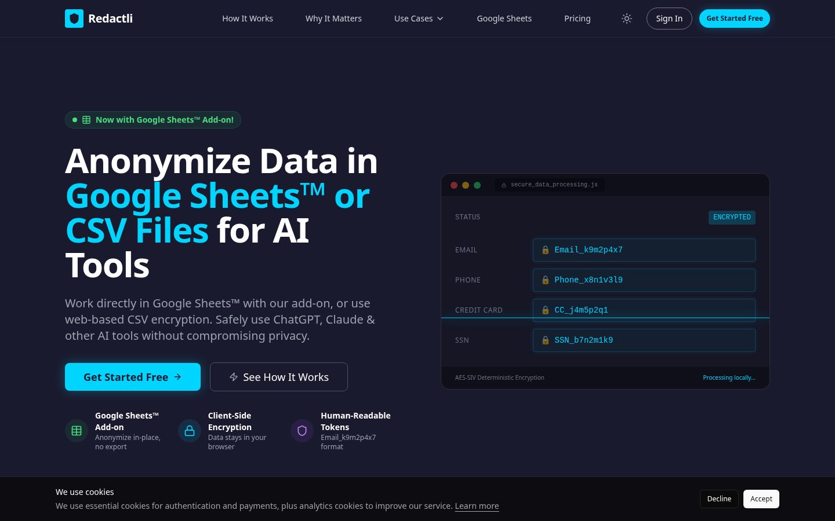Click the arrow icon on Get Started Free
Viewport: 835px width, 521px height.
(178, 377)
